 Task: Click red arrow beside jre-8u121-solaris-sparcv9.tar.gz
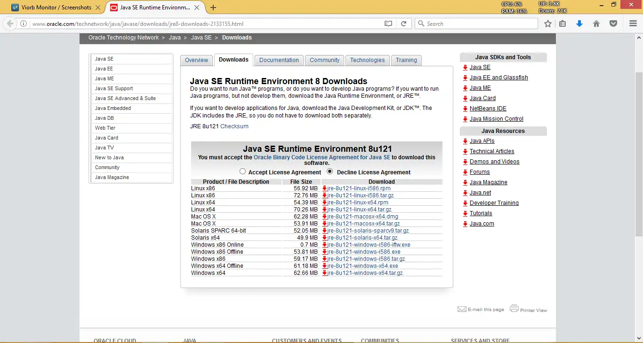[x=324, y=231]
